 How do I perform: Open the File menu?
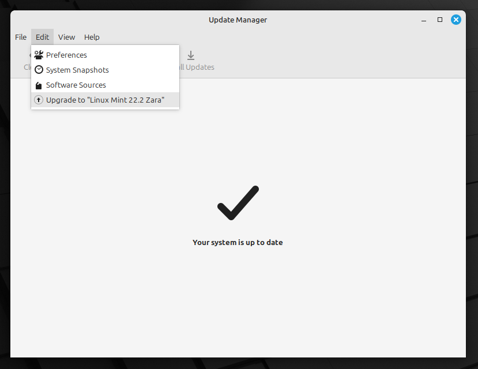coord(20,37)
